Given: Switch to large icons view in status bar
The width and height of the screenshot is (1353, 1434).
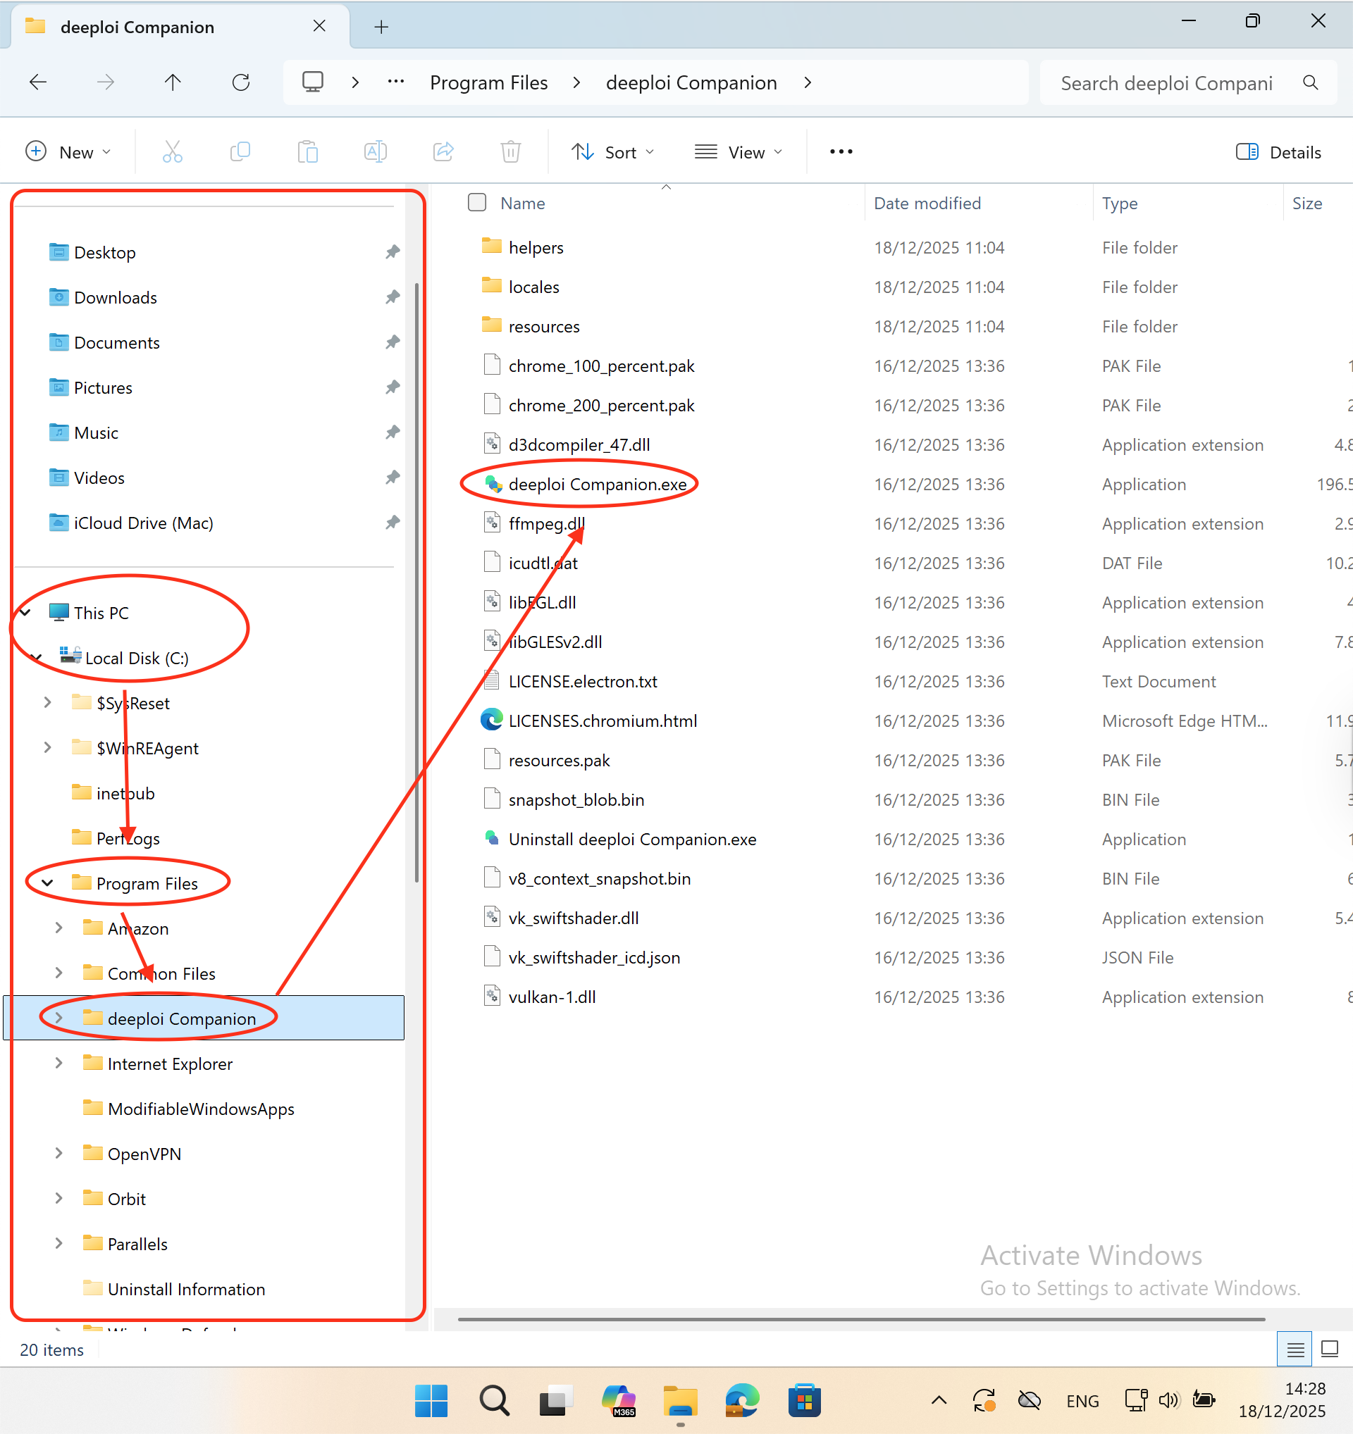Looking at the screenshot, I should 1329,1349.
